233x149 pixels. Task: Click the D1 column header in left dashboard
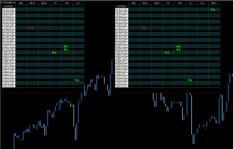pyautogui.click(x=78, y=3)
